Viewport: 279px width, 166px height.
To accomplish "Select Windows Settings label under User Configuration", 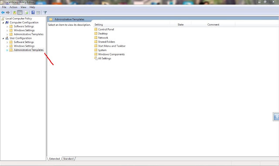I will [x=24, y=46].
